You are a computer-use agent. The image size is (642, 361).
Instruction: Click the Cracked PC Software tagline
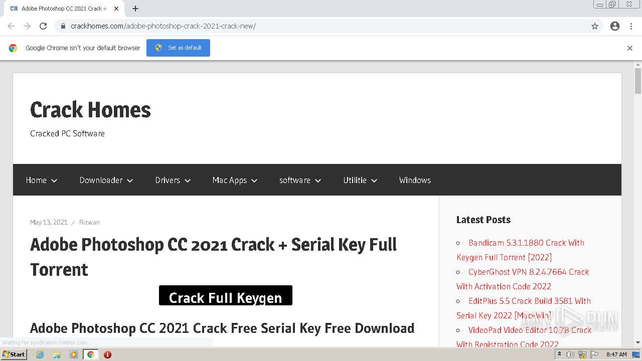[x=67, y=133]
